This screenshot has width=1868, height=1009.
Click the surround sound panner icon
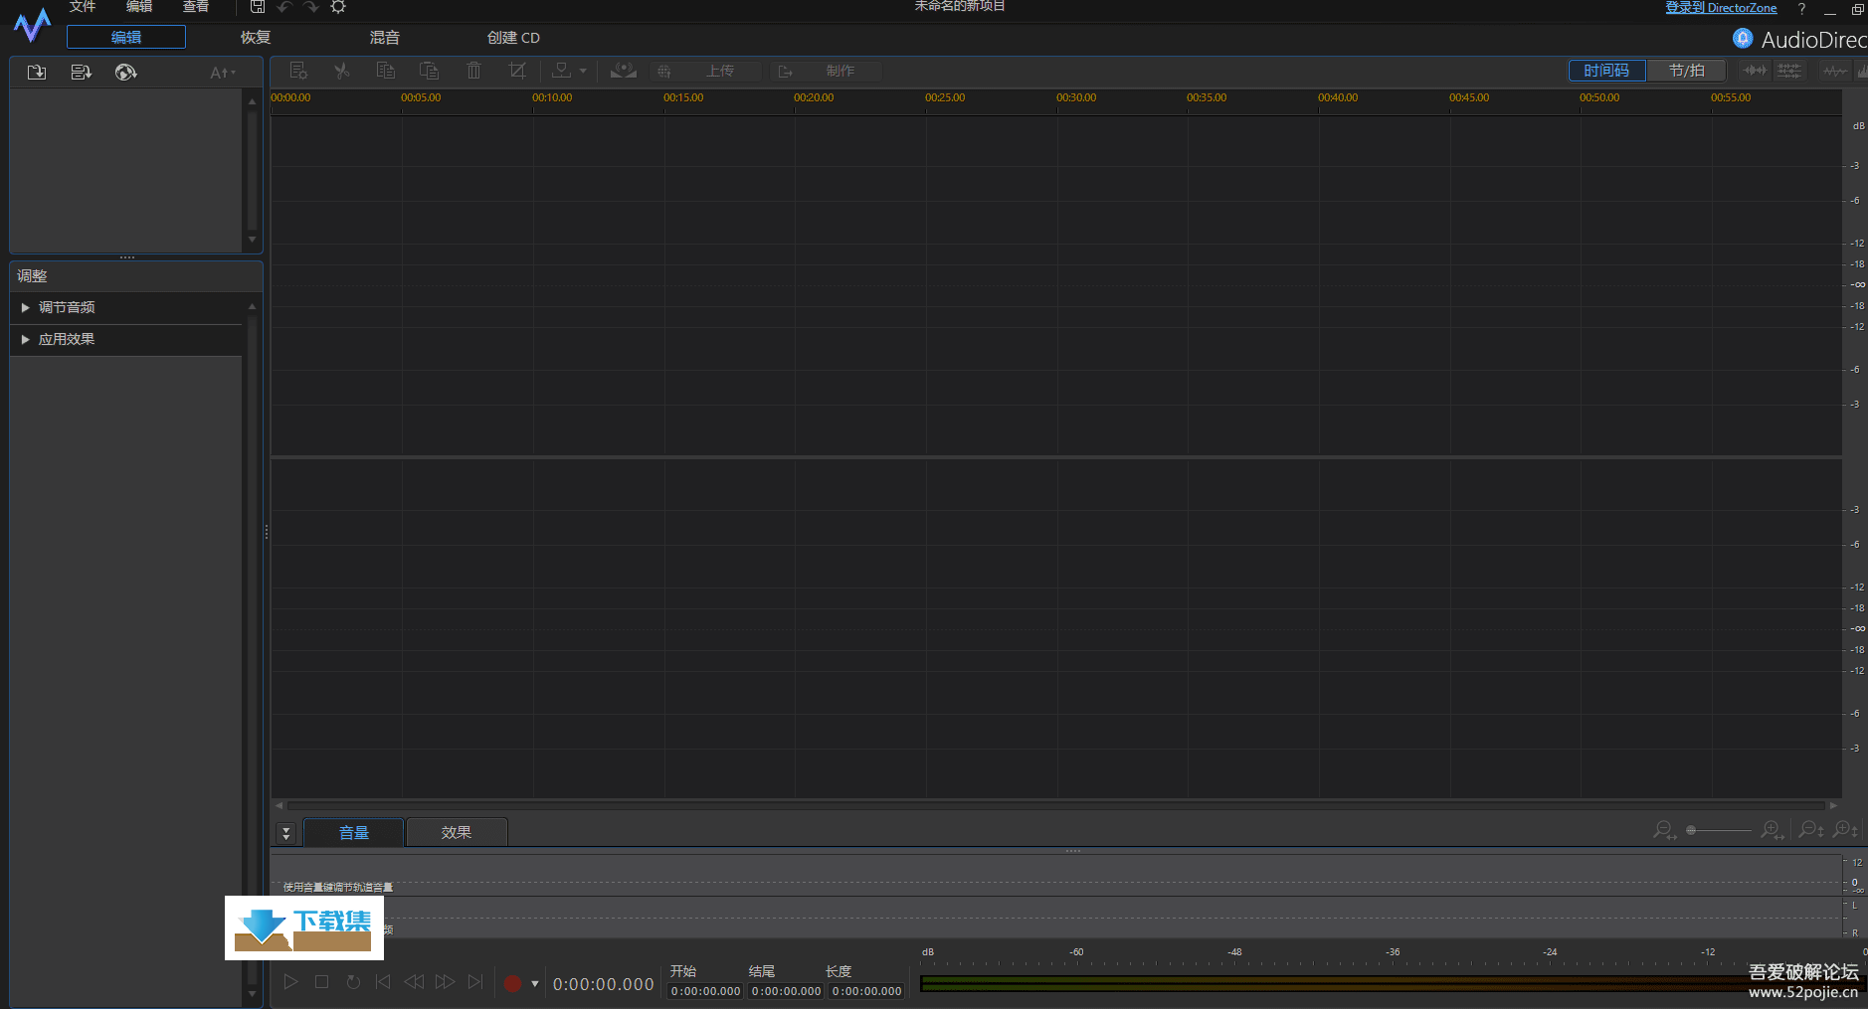(x=624, y=71)
